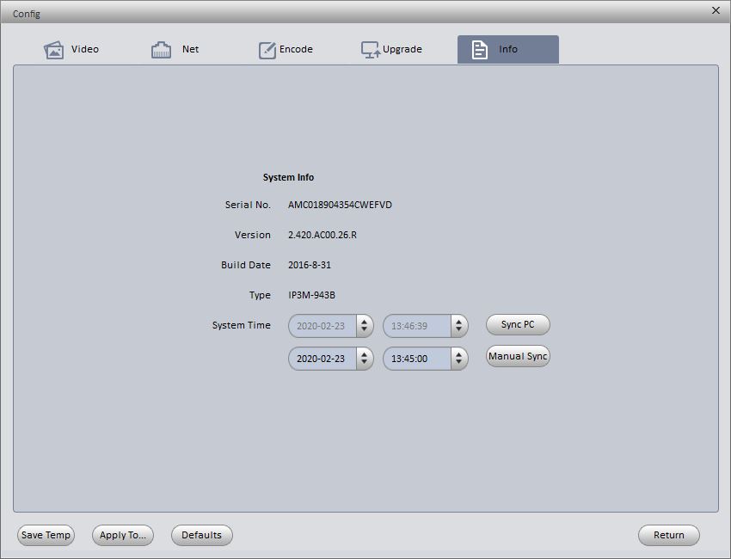Click the grayed system date field
The width and height of the screenshot is (731, 559).
[322, 326]
